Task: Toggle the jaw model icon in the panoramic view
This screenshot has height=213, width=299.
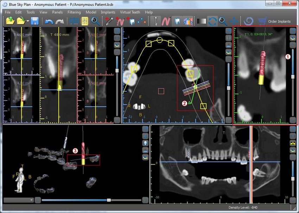Action: [293, 150]
